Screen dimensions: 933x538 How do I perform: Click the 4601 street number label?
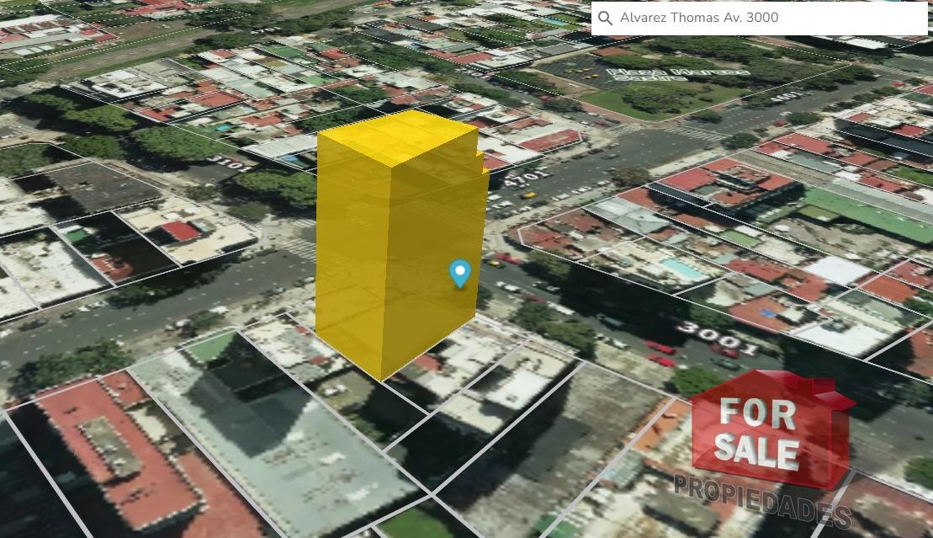tap(786, 95)
